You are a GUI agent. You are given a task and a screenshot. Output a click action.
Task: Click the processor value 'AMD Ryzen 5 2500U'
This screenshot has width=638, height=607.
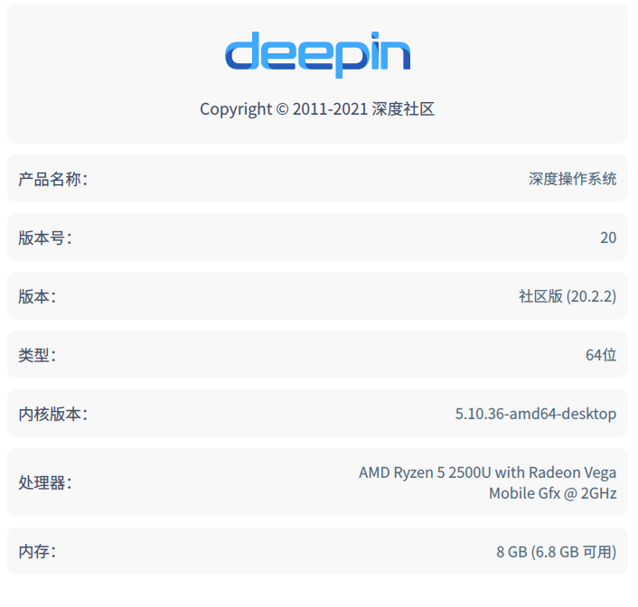pos(426,472)
